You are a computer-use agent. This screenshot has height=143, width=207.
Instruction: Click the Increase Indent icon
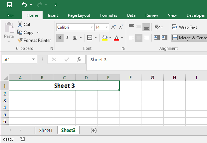point(165,38)
